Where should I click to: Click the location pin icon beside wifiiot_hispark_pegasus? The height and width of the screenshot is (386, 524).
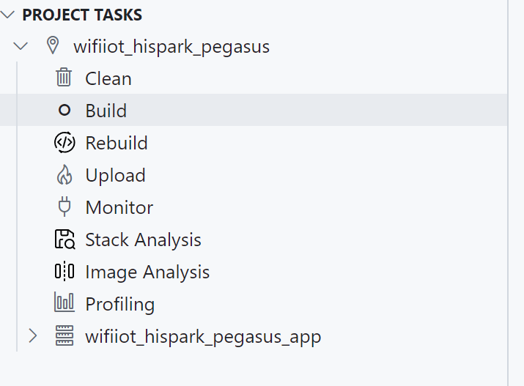pos(53,45)
